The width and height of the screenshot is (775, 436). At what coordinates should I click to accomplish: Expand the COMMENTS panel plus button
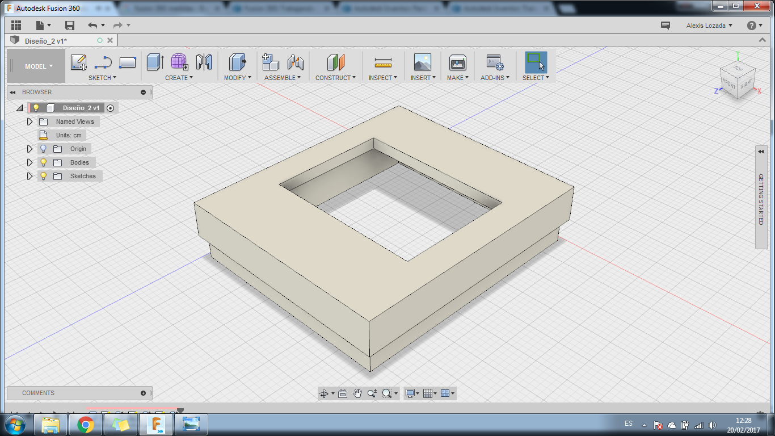[x=144, y=393]
